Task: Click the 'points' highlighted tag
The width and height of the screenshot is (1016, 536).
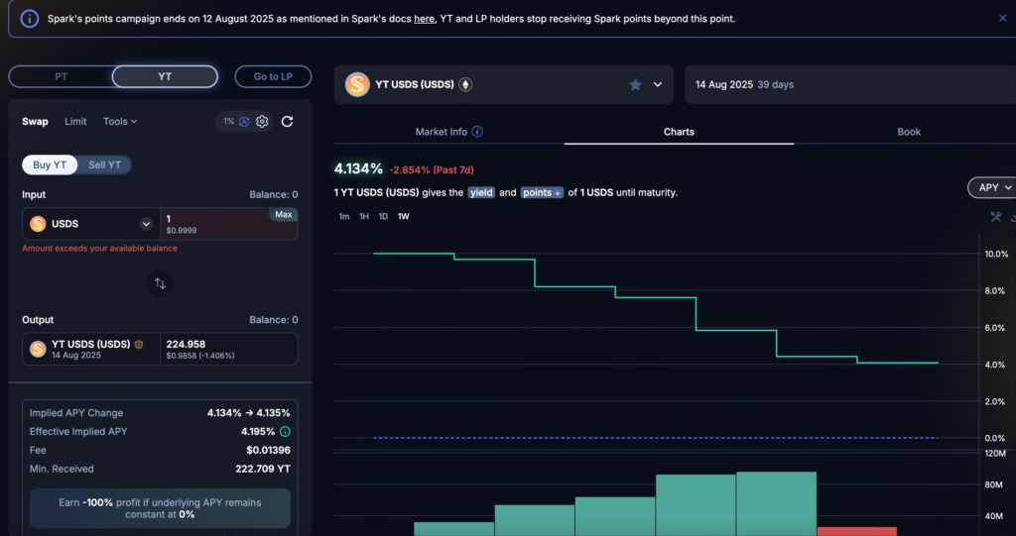Action: pos(542,192)
